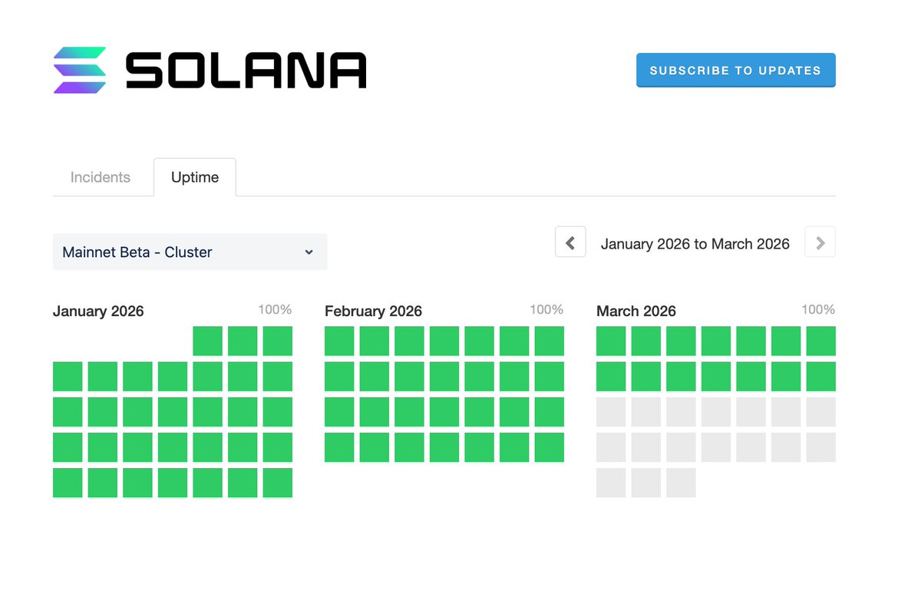921x590 pixels.
Task: Click the March 2026 heading
Action: pos(636,311)
